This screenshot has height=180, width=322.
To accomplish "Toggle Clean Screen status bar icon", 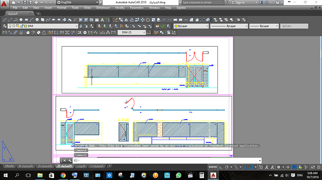I will [313, 167].
